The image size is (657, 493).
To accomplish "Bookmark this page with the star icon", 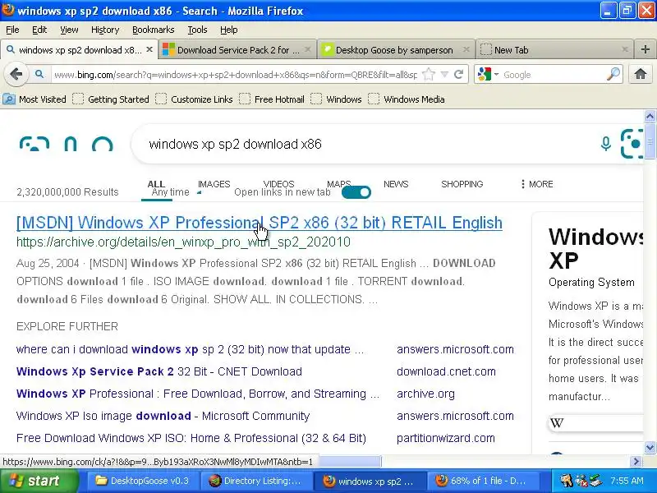I will (429, 75).
